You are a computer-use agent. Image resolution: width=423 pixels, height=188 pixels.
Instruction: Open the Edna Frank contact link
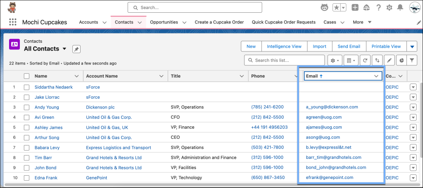pos(46,178)
